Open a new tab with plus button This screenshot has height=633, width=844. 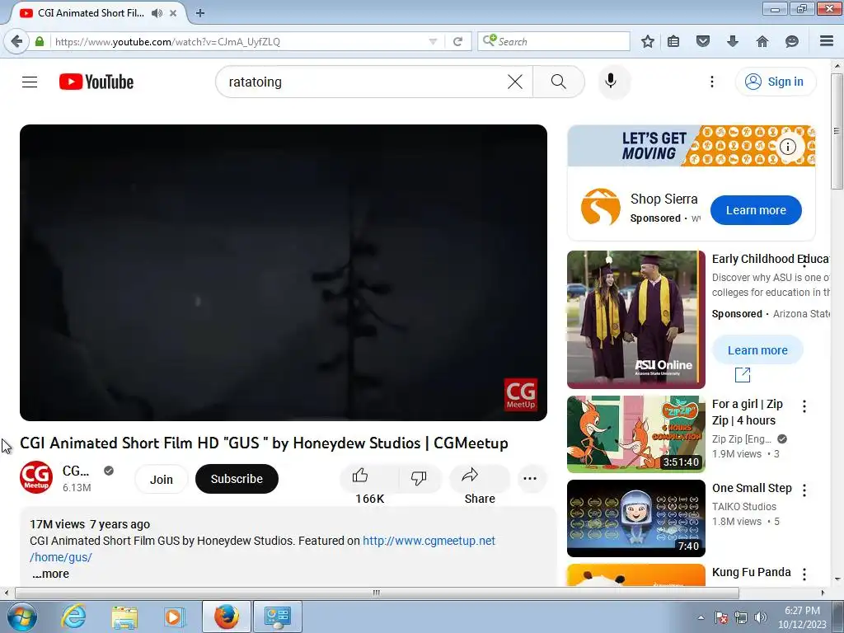coord(200,13)
